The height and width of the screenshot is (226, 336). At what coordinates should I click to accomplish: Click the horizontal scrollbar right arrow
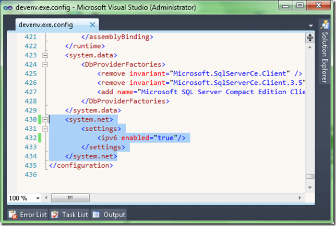300,198
